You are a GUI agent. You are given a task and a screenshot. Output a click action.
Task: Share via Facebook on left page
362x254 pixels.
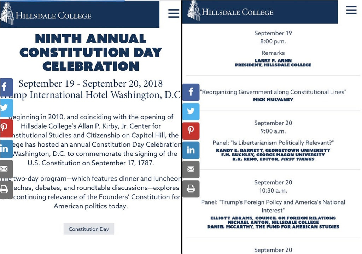pyautogui.click(x=6, y=87)
